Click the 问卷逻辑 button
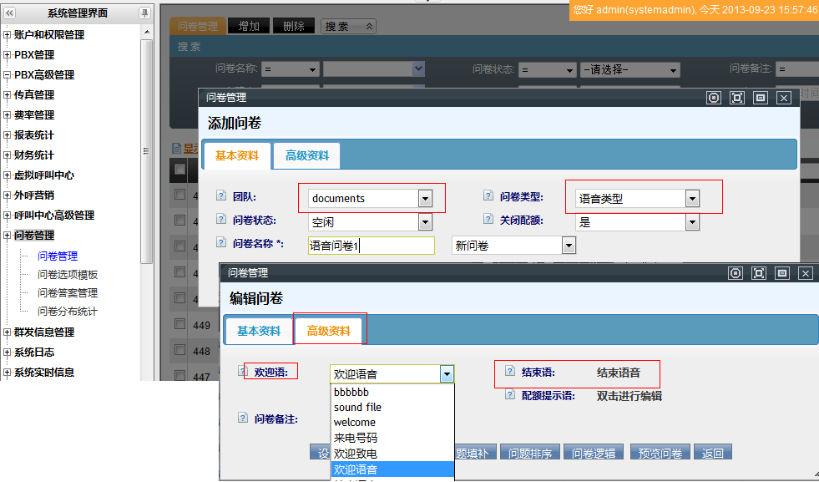Viewport: 819px width, 482px height. (x=594, y=453)
